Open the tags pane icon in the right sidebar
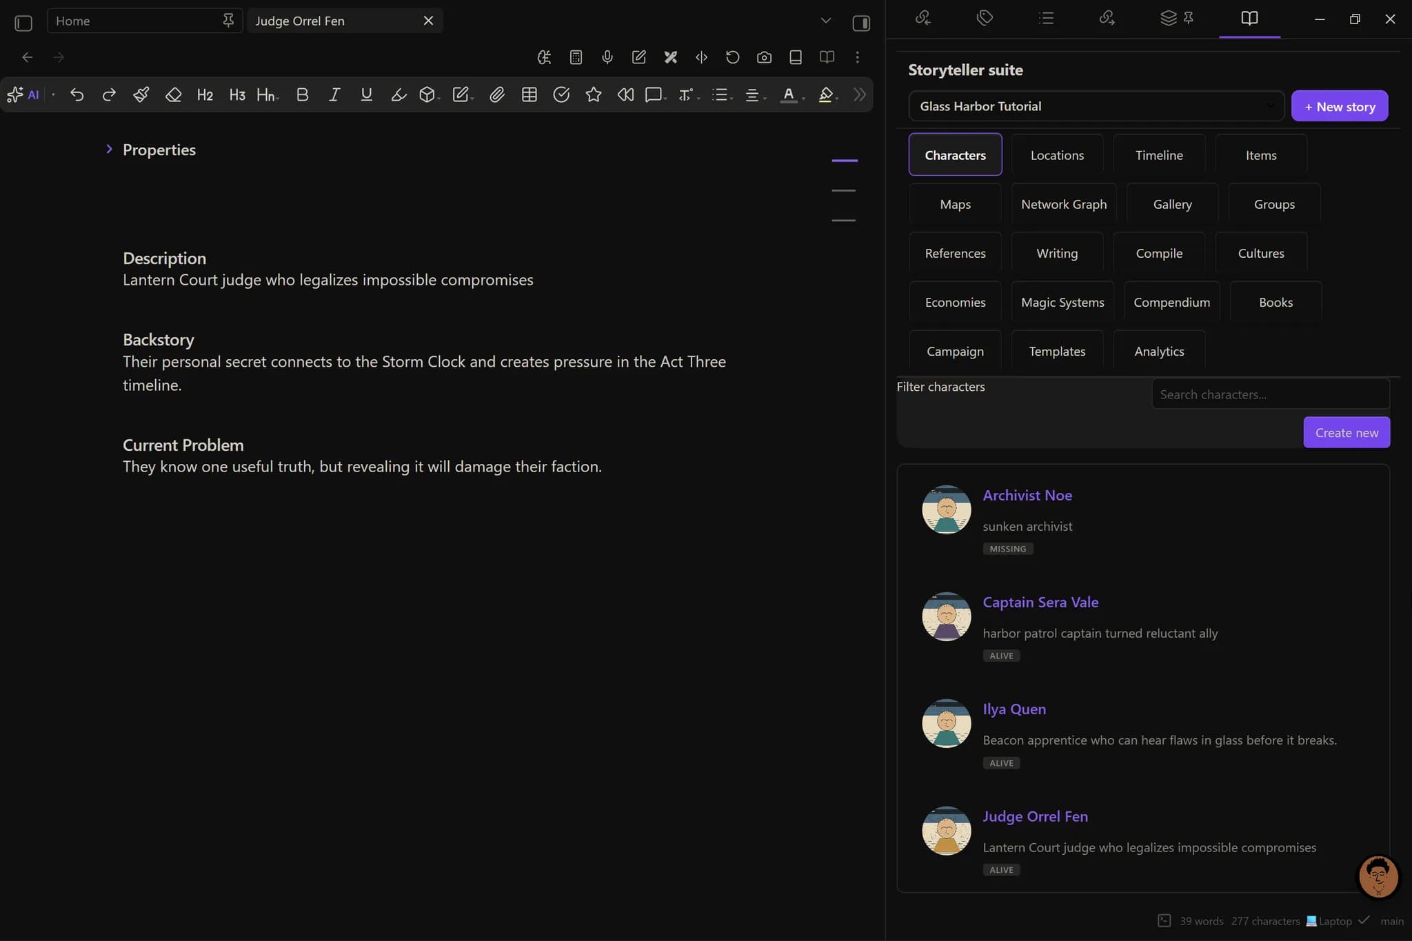Screen dimensions: 1412x941 tap(985, 18)
